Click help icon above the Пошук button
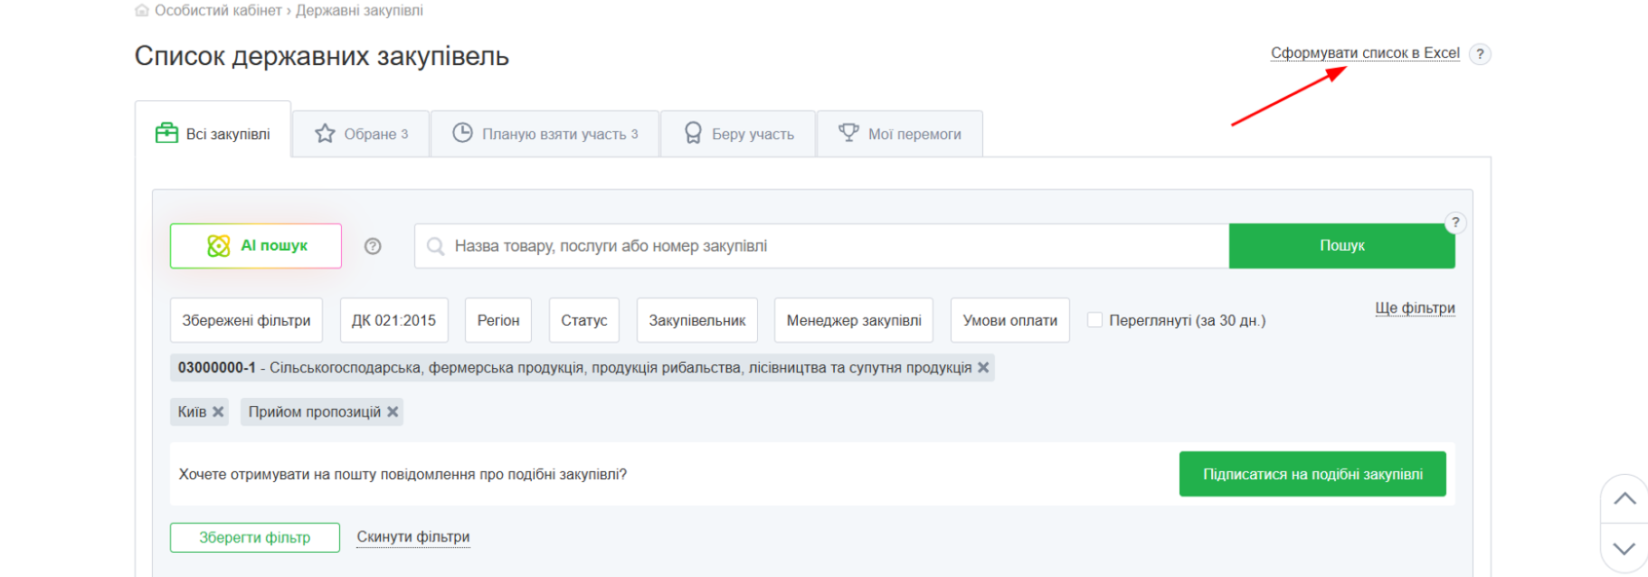Image resolution: width=1648 pixels, height=577 pixels. coord(1454,222)
